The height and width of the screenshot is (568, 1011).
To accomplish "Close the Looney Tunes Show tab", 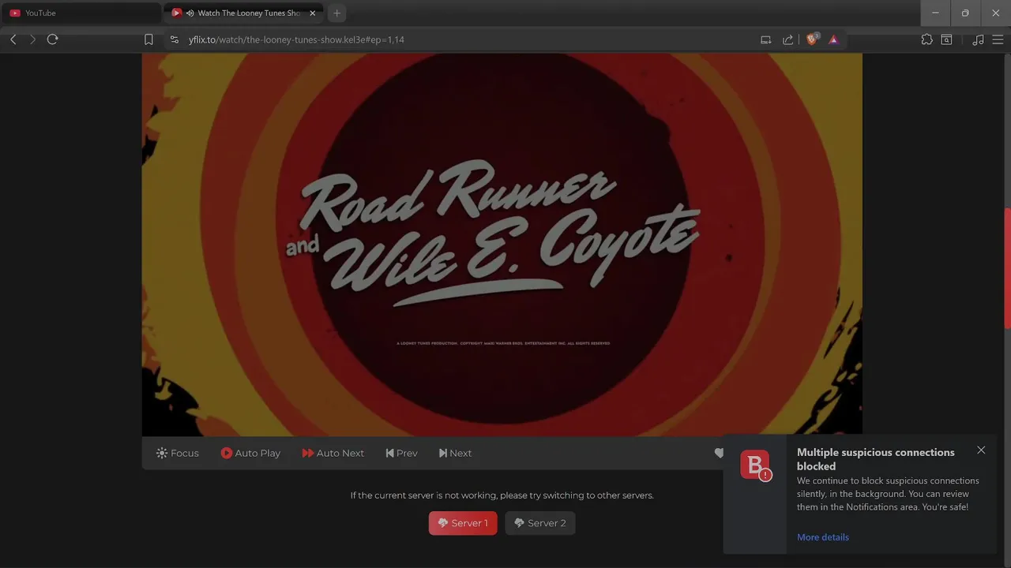I will [x=312, y=13].
